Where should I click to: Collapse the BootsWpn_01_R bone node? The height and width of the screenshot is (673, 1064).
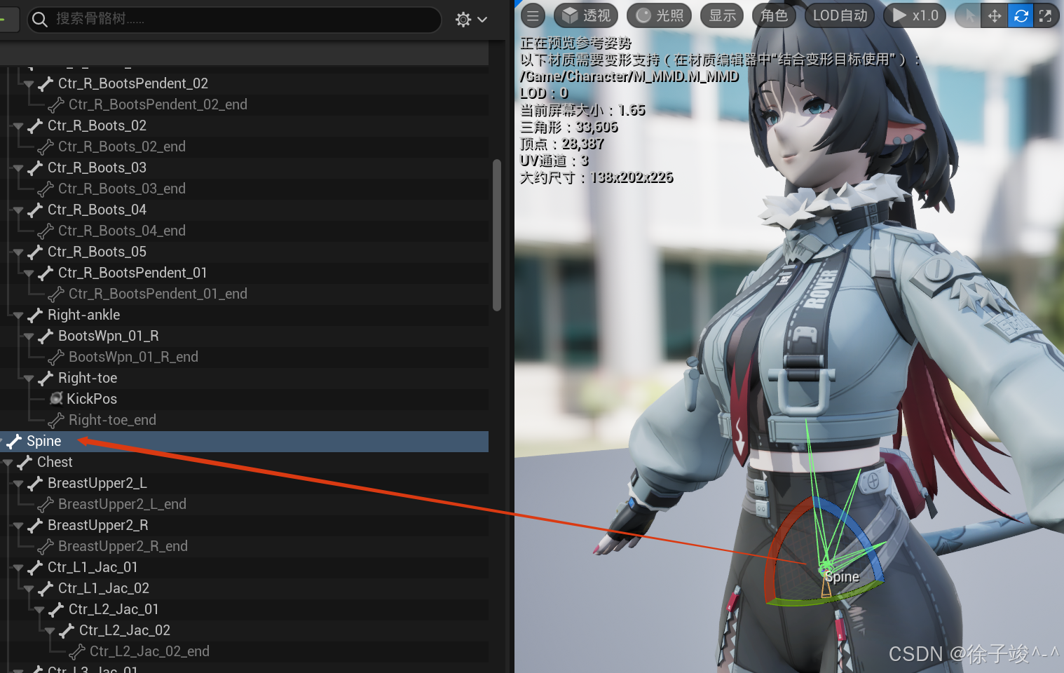pyautogui.click(x=29, y=336)
